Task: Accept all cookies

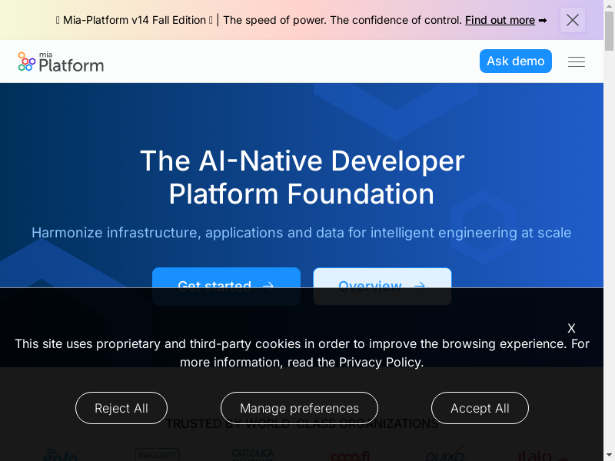Action: tap(480, 408)
